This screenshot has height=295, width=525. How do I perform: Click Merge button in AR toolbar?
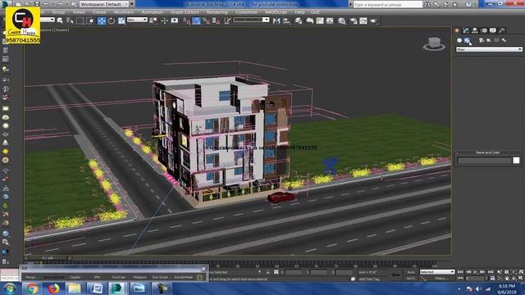[31, 277]
